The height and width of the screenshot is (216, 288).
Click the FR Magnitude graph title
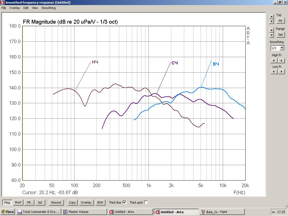(x=70, y=22)
